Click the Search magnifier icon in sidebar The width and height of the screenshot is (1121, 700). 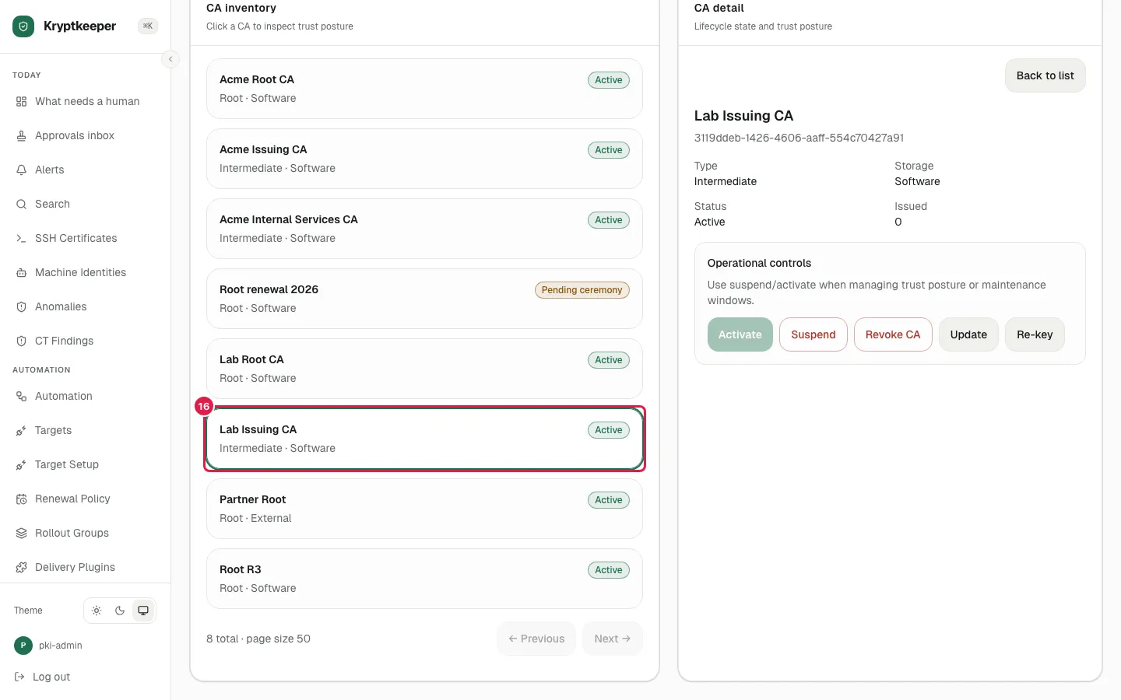(x=21, y=205)
